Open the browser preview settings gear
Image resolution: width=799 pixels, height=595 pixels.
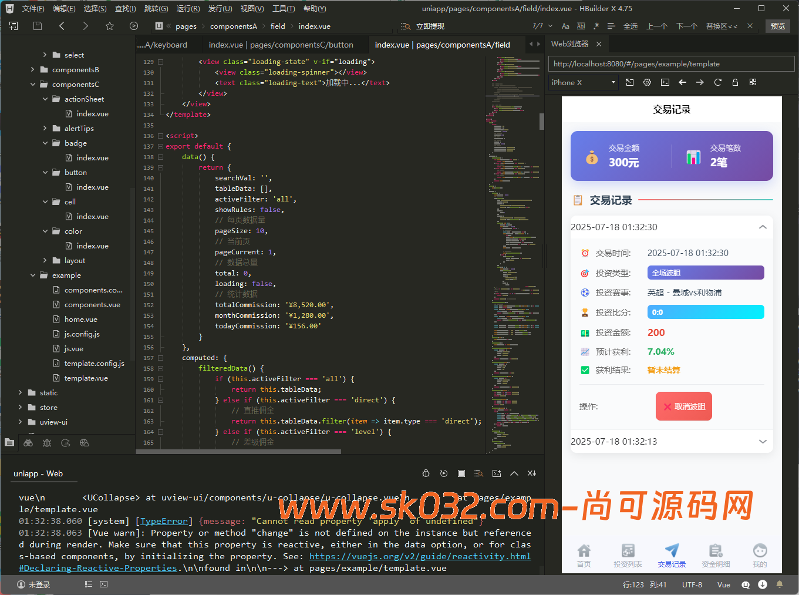647,82
